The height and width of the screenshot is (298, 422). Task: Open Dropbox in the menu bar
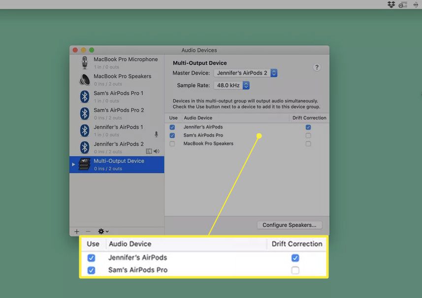click(x=391, y=4)
